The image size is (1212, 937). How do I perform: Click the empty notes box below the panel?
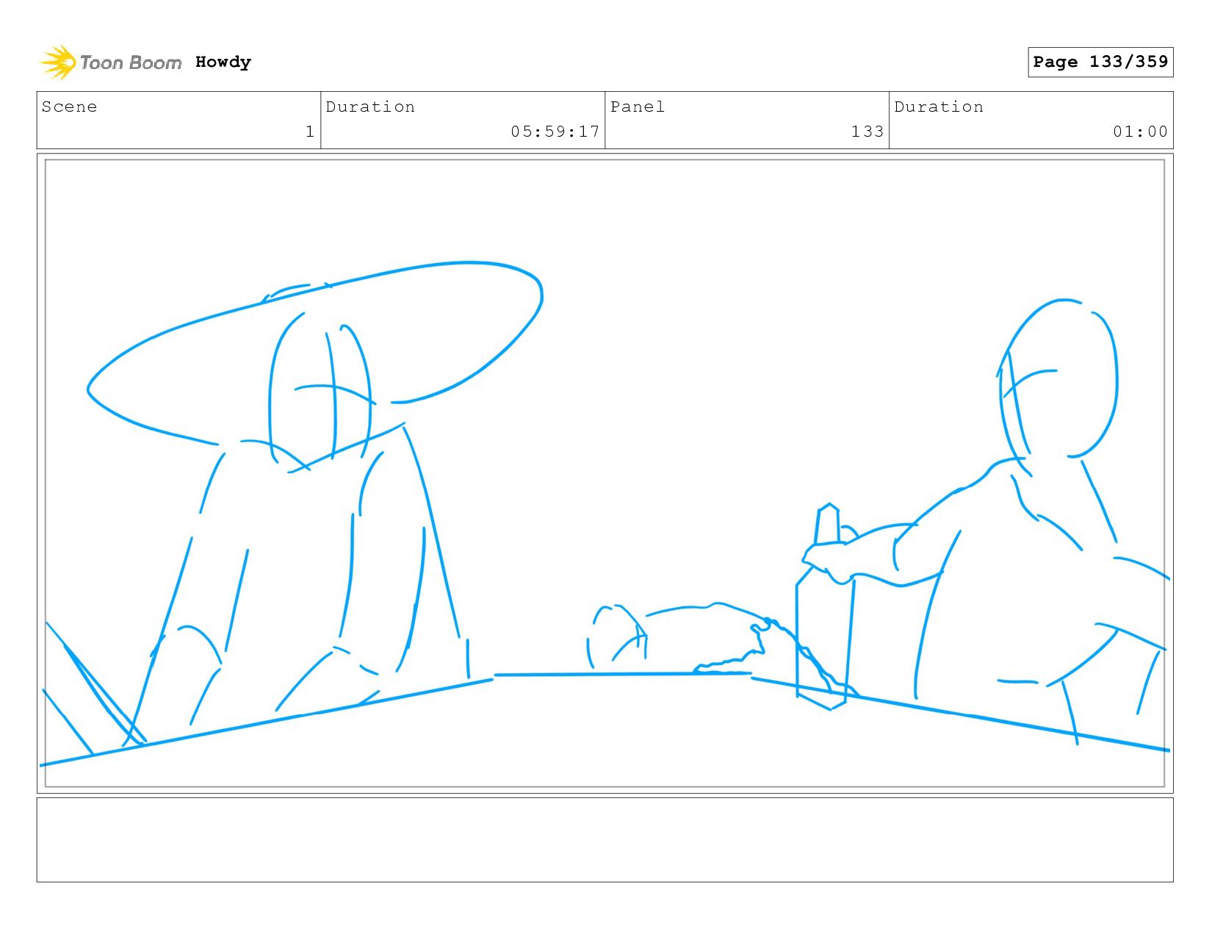click(x=605, y=840)
